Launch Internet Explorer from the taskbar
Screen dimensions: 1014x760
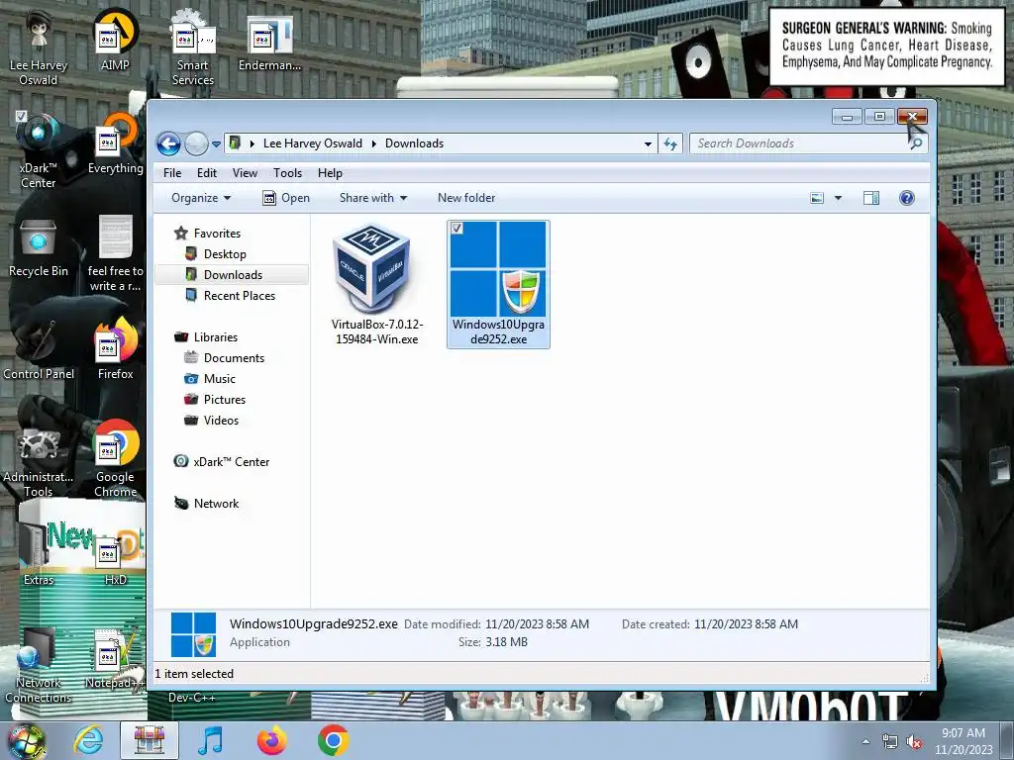coord(88,740)
